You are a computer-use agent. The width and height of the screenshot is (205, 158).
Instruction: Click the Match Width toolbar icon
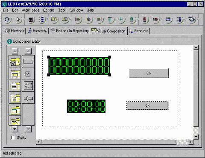coord(168,20)
